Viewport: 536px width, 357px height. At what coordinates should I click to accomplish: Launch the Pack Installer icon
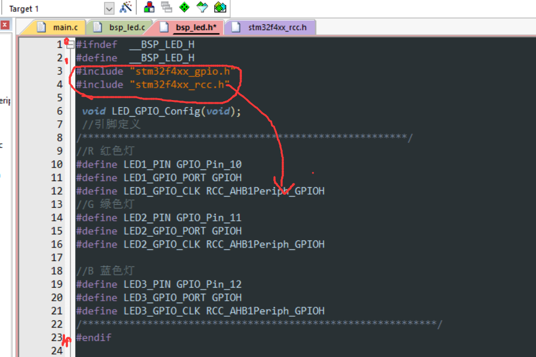tap(220, 7)
